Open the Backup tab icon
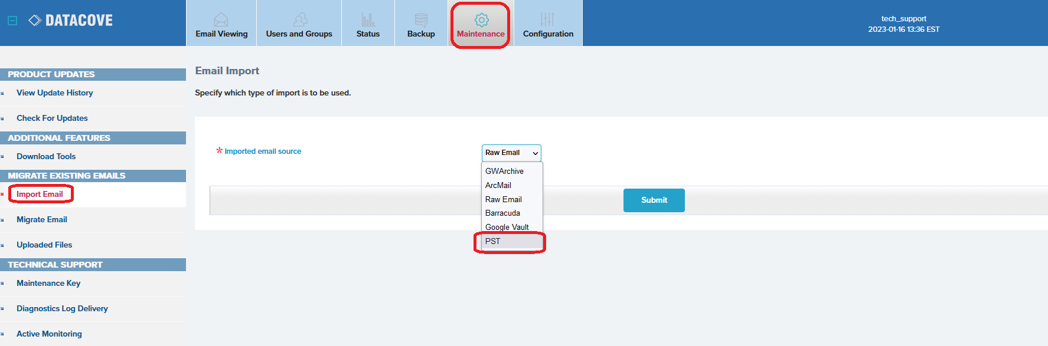Image resolution: width=1048 pixels, height=346 pixels. (421, 19)
